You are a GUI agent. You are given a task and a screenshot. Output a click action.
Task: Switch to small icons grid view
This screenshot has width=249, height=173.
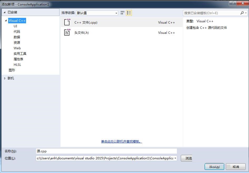(122, 13)
